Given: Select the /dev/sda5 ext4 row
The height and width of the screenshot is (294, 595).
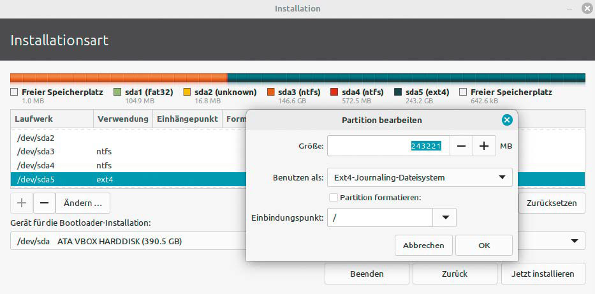Looking at the screenshot, I should (x=128, y=179).
